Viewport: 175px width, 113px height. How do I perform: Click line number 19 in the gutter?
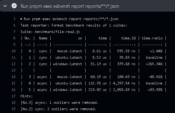point(14,109)
